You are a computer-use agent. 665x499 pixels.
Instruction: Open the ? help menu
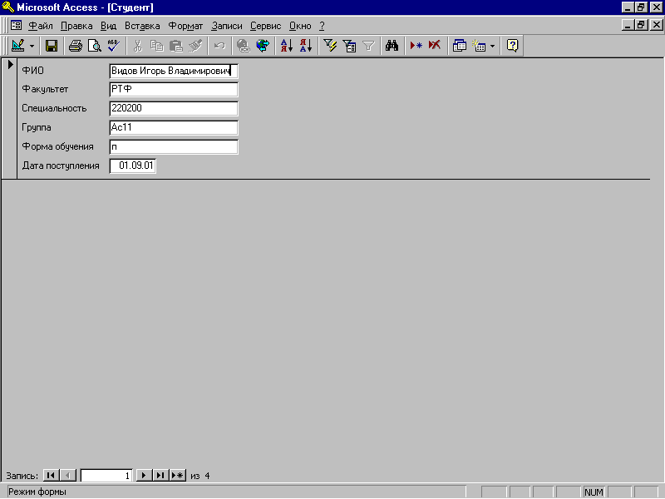322,26
